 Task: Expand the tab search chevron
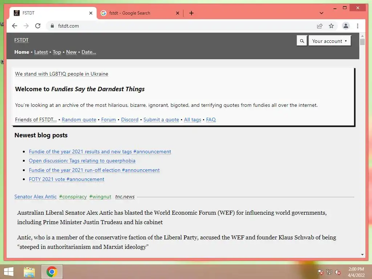(x=322, y=13)
